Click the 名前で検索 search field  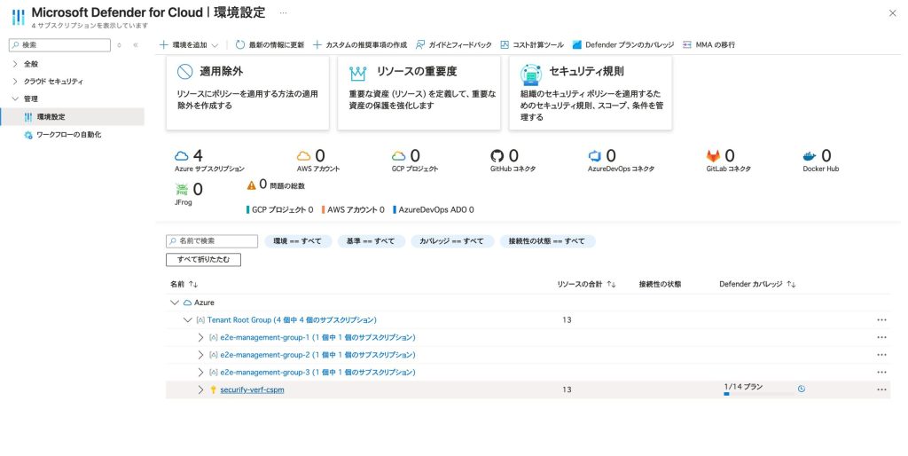pyautogui.click(x=213, y=241)
